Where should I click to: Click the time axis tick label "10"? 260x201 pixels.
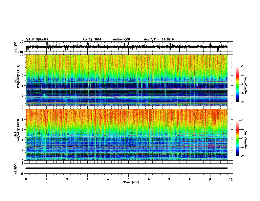point(231,179)
